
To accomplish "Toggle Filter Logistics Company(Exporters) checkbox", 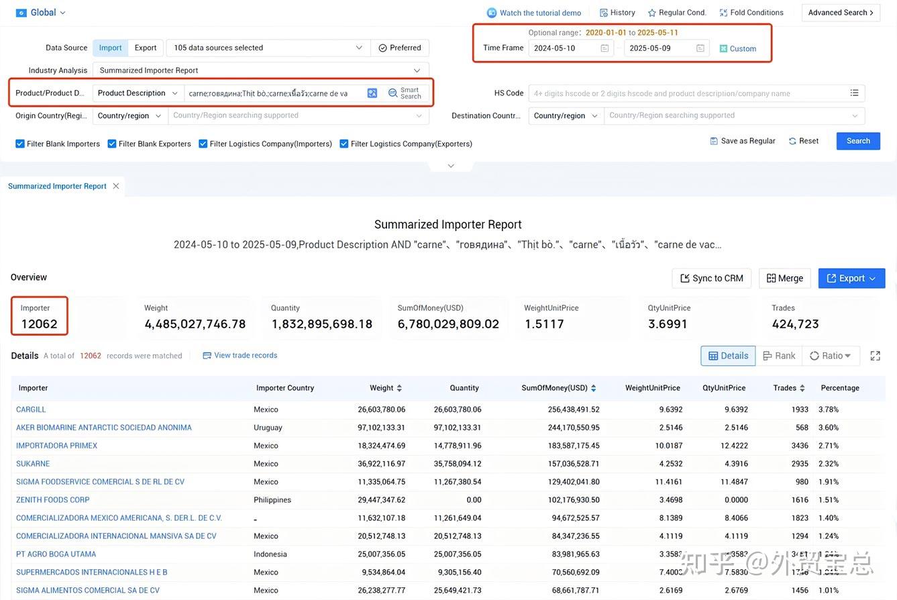I will [x=344, y=144].
